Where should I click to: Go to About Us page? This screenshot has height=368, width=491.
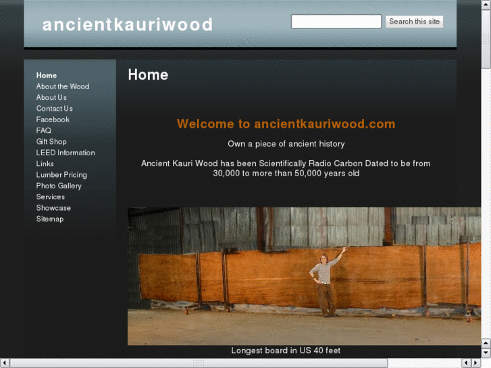coord(51,97)
